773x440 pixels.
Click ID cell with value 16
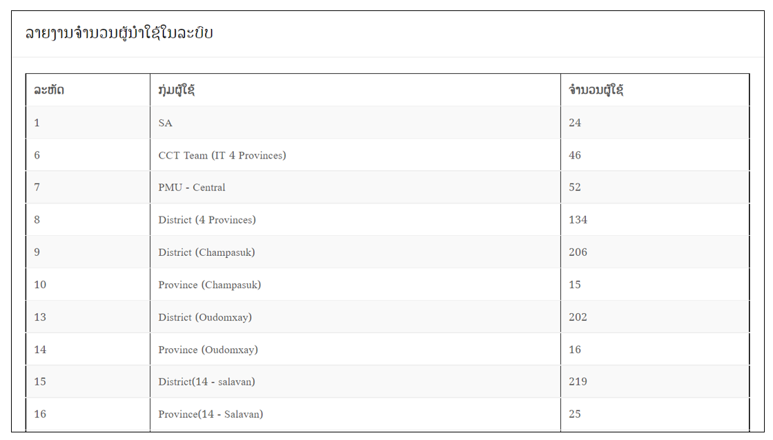click(x=88, y=414)
